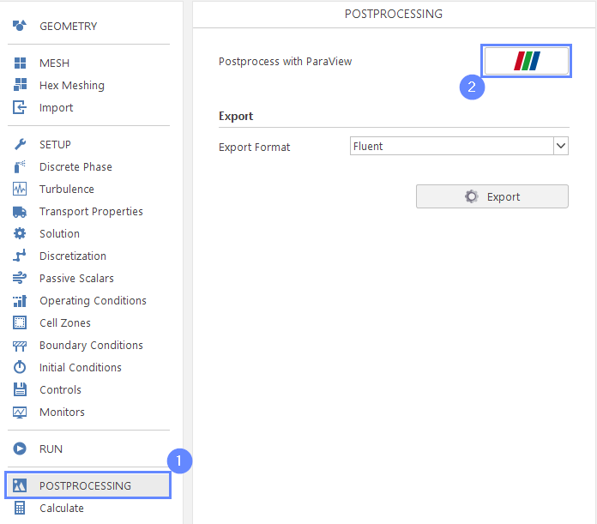Click the Boundary Conditions barrier icon

click(x=20, y=346)
